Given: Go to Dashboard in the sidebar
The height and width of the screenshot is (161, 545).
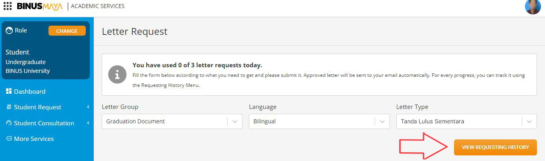Looking at the screenshot, I should (30, 91).
